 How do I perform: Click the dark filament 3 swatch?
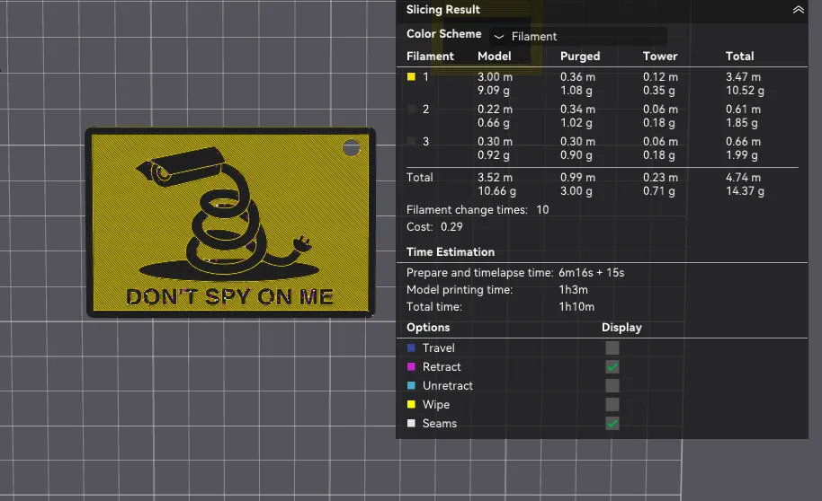click(411, 141)
